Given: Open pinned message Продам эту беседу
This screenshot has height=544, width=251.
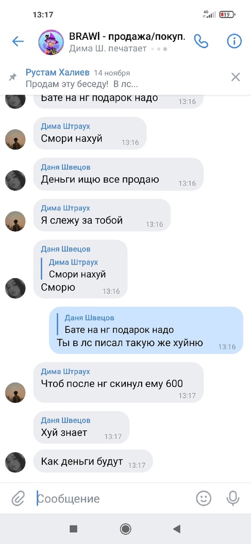Looking at the screenshot, I should coord(82,84).
